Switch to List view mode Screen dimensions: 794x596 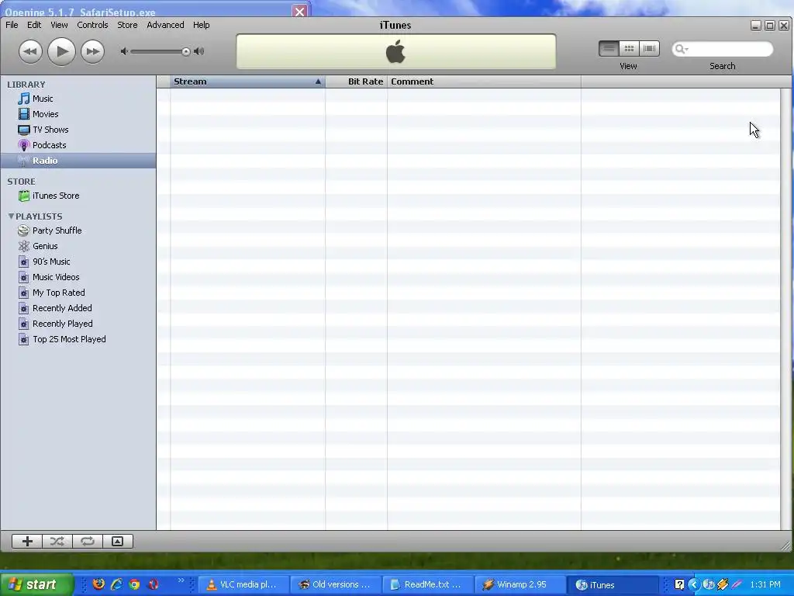pos(609,49)
